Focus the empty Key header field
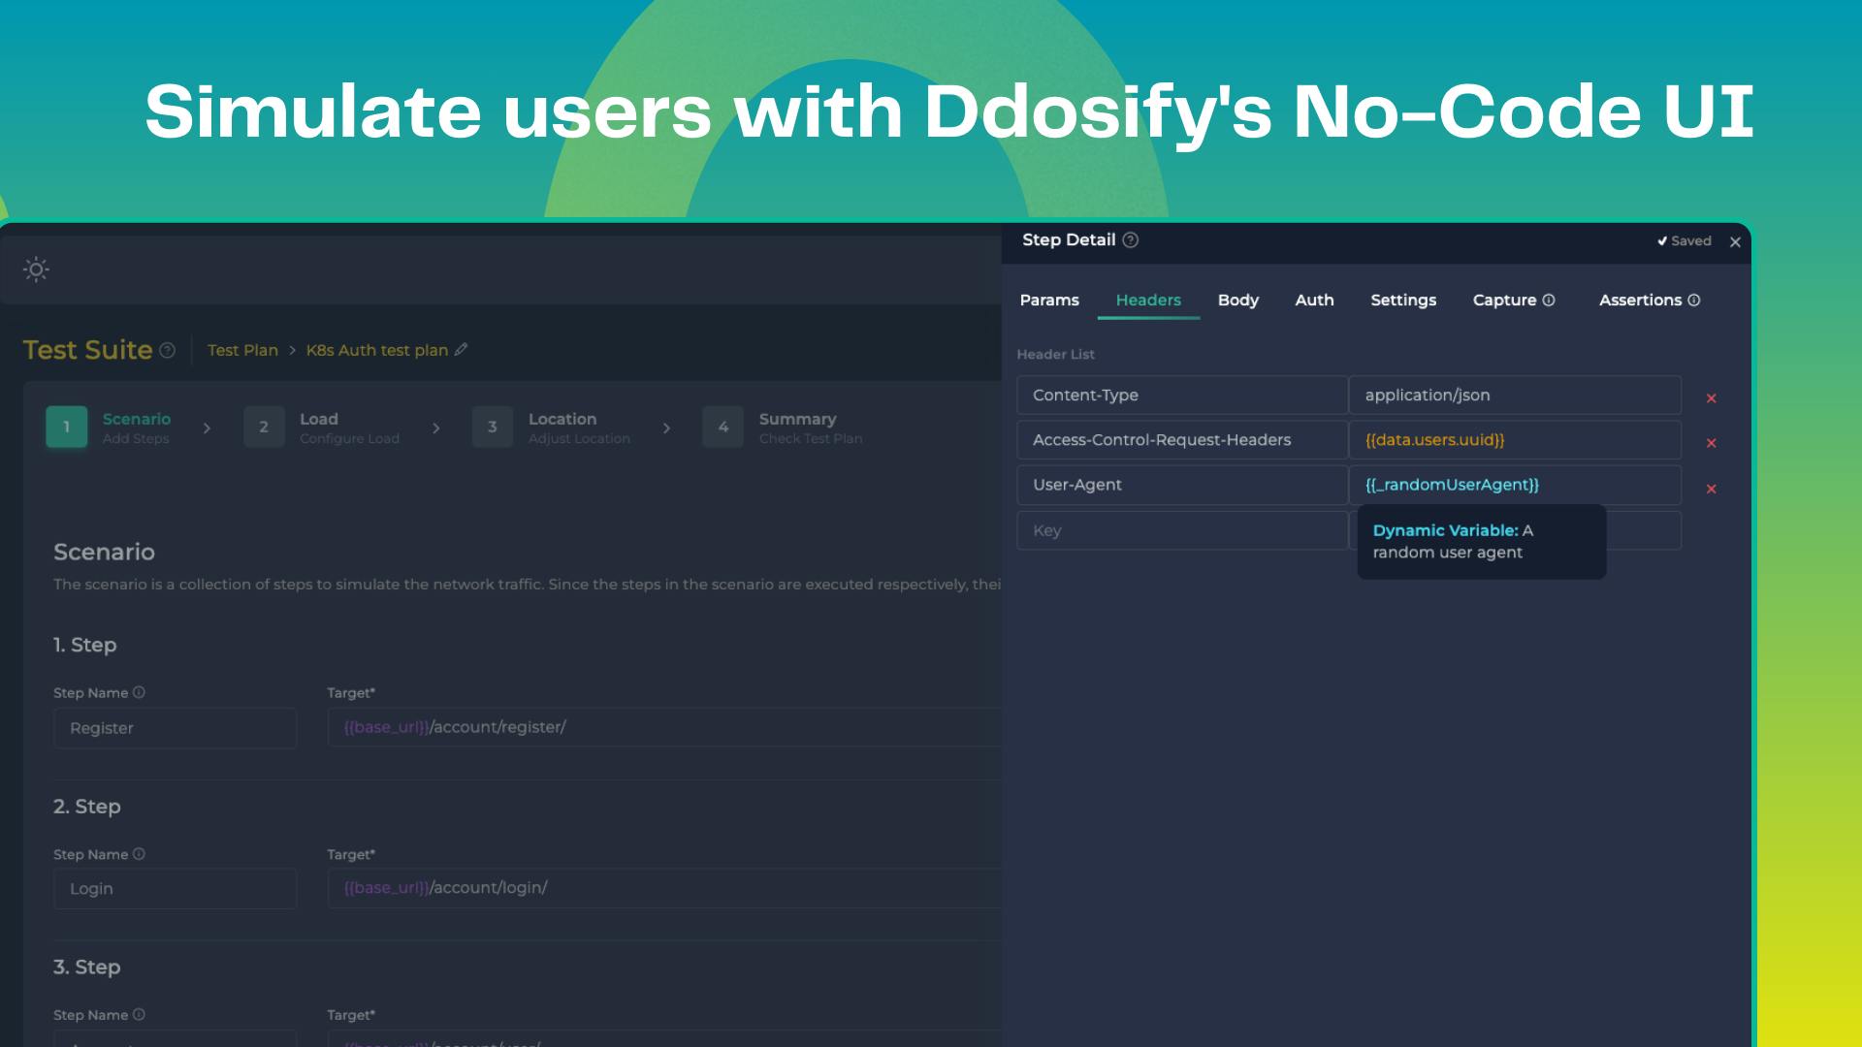Screen dimensions: 1862x1047 (1182, 530)
